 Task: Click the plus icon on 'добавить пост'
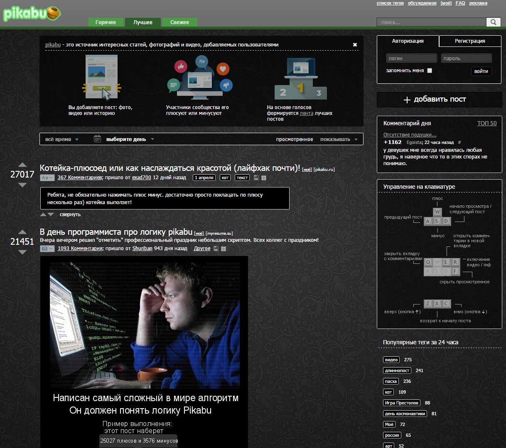(407, 100)
